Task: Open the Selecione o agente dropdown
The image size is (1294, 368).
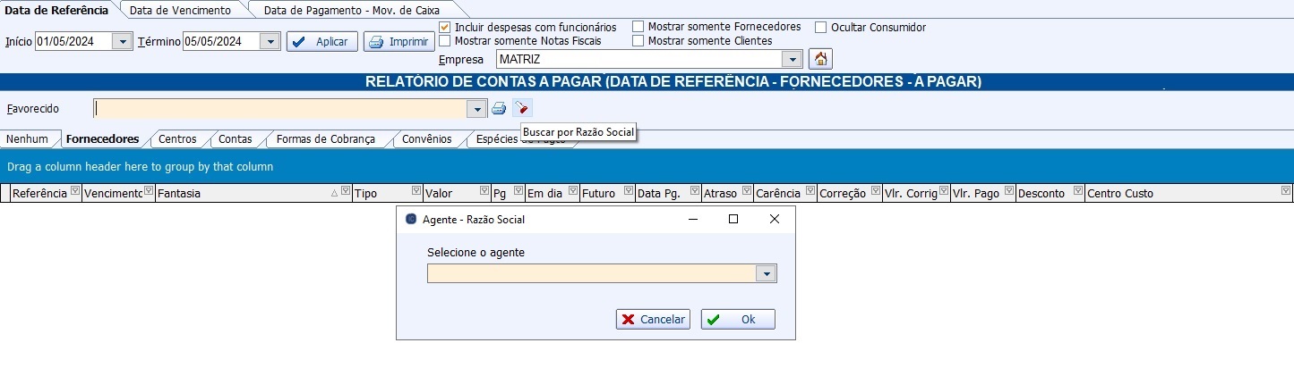Action: (x=766, y=274)
